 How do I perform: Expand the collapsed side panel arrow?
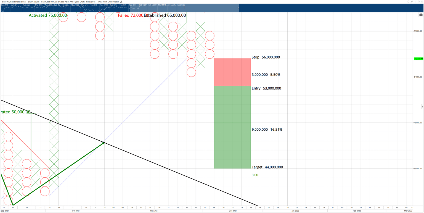pos(422,107)
